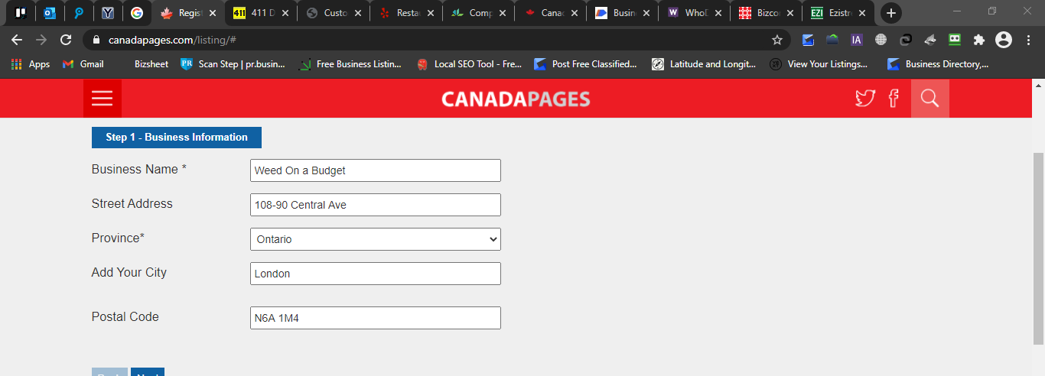Open the Facebook icon in header
Viewport: 1045px width, 376px height.
point(894,99)
